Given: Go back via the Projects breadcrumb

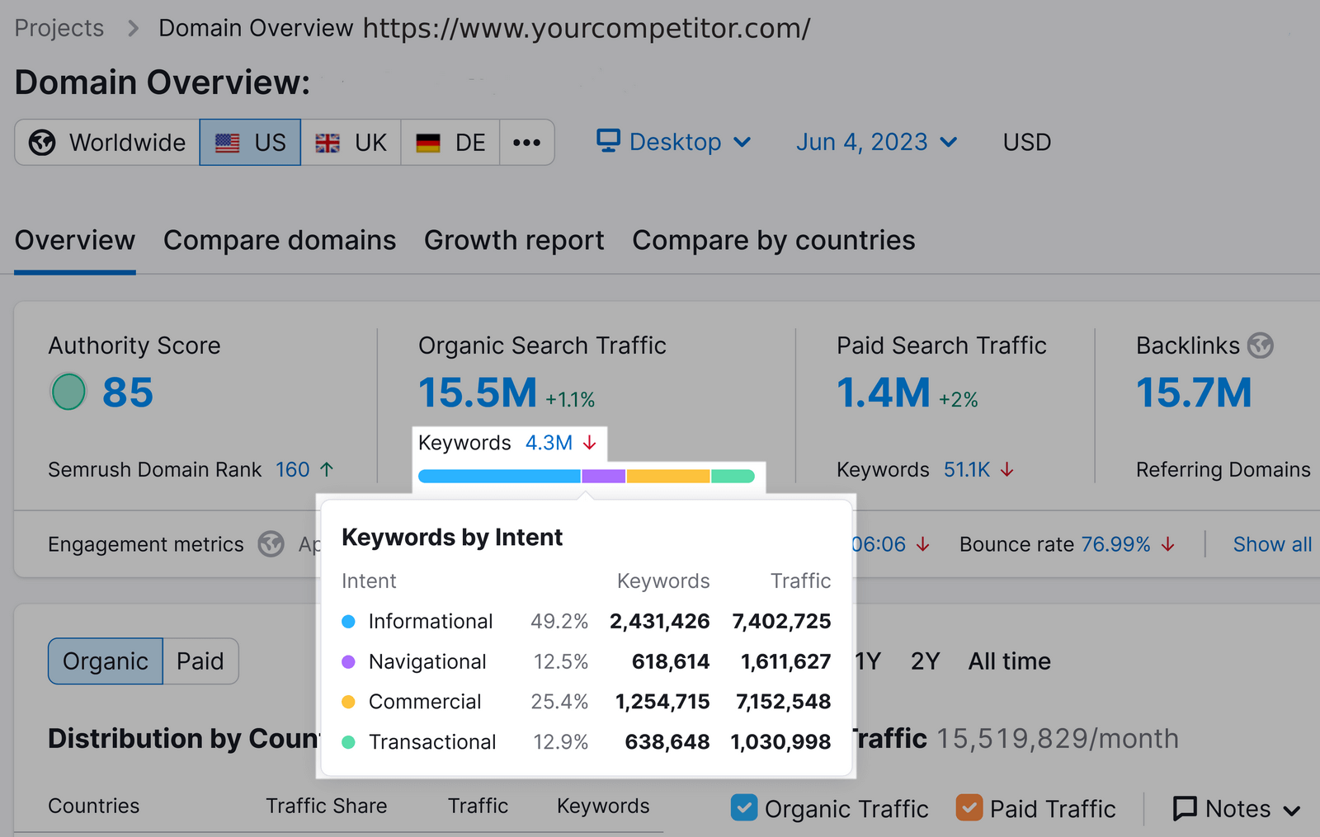Looking at the screenshot, I should pyautogui.click(x=58, y=27).
